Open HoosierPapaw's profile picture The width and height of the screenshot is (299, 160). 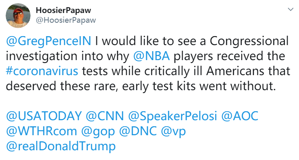(18, 15)
